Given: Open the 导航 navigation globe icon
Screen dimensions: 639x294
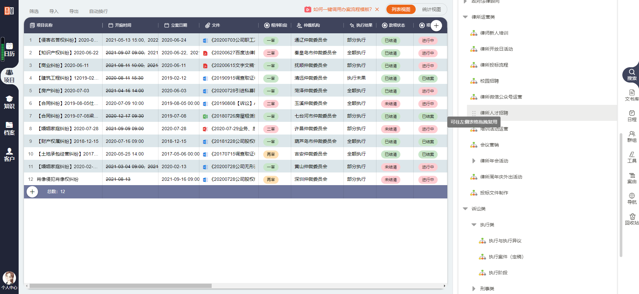Looking at the screenshot, I should tap(632, 198).
